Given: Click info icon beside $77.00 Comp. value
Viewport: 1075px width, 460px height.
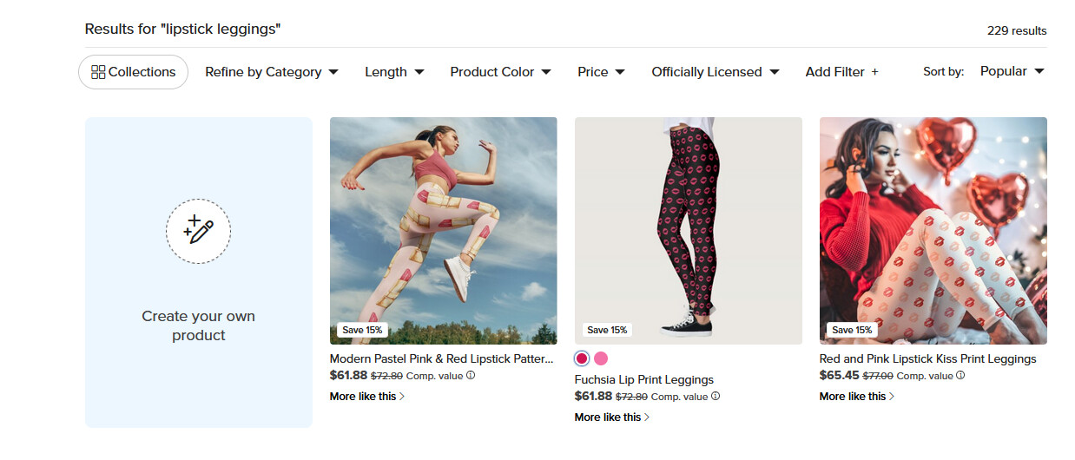Looking at the screenshot, I should tap(960, 376).
